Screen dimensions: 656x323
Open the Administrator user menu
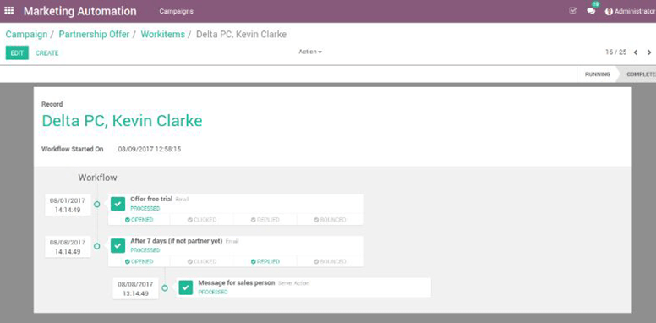pos(631,11)
